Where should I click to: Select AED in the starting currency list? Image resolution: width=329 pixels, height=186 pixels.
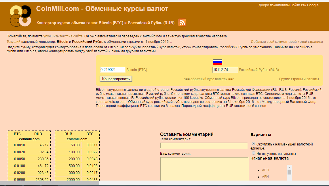265,170
